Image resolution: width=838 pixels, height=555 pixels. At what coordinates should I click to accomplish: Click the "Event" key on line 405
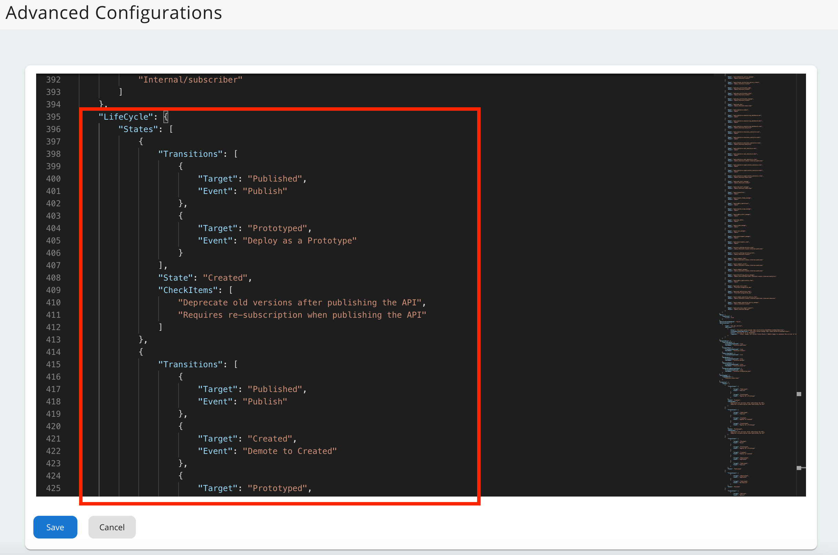click(x=215, y=241)
